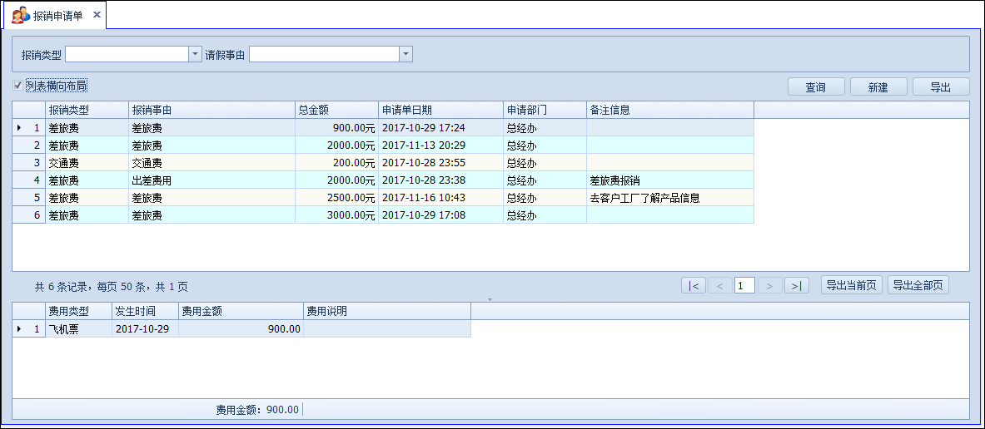
Task: Click the 导出 button
Action: coord(941,87)
